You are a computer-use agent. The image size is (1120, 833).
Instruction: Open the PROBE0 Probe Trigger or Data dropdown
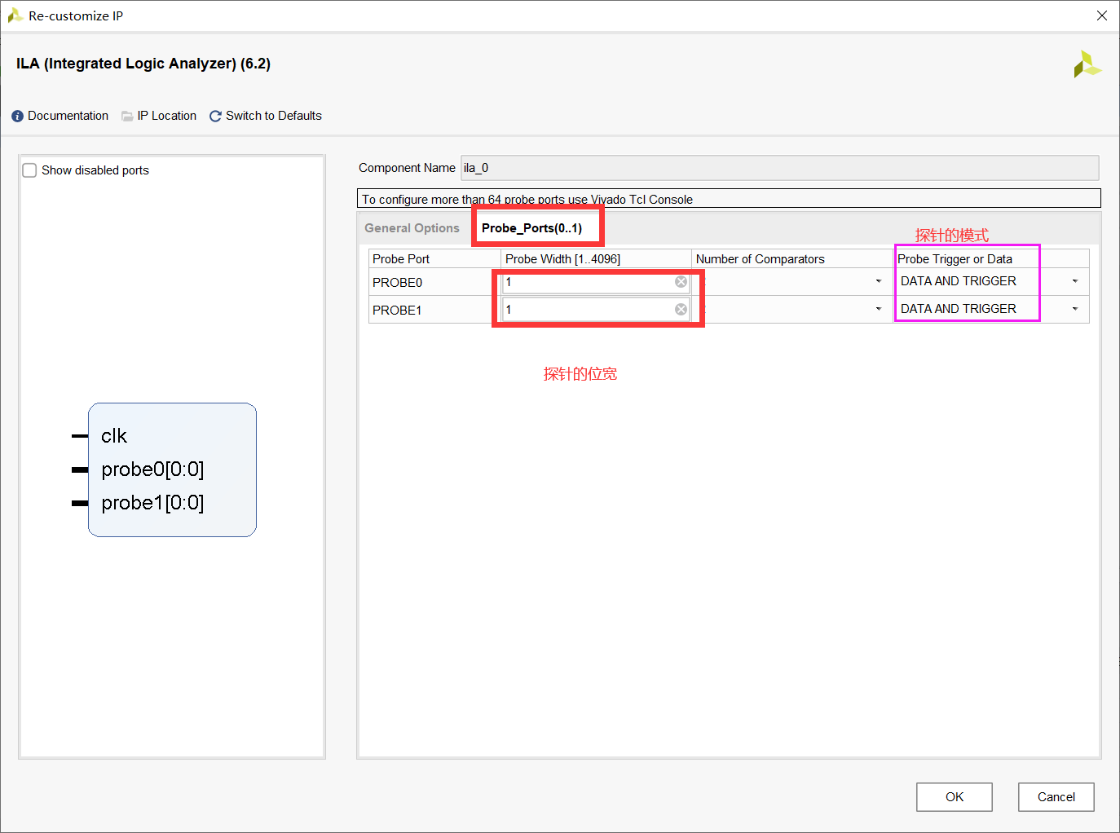pyautogui.click(x=1075, y=281)
